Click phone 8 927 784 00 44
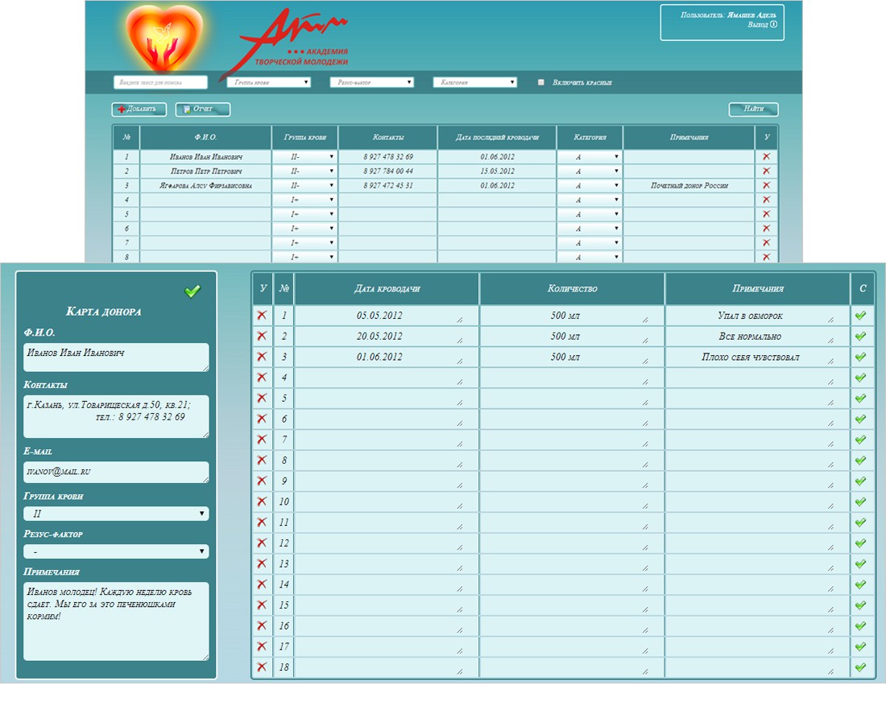 point(388,171)
